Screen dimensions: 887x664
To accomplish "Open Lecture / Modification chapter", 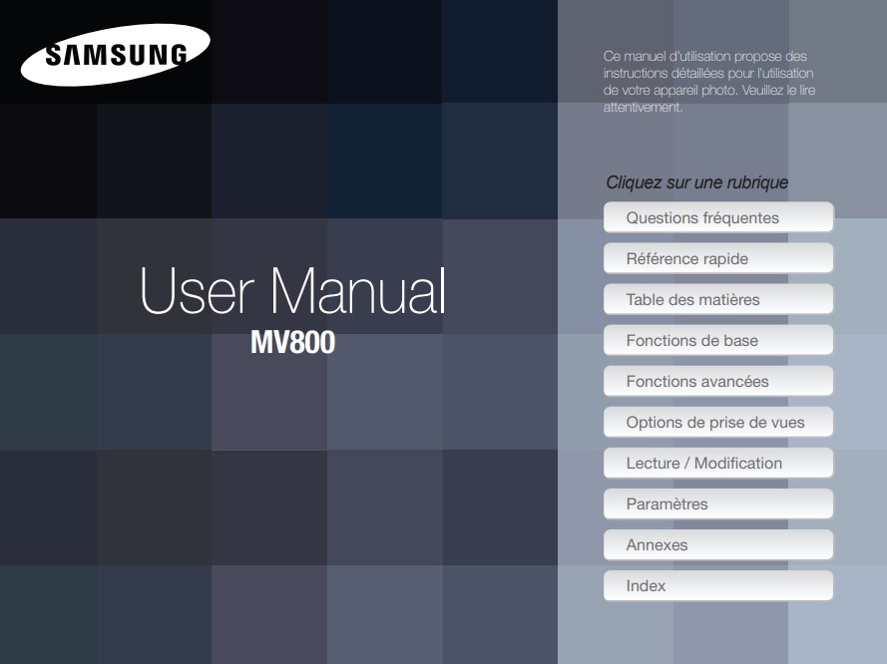I will 718,463.
